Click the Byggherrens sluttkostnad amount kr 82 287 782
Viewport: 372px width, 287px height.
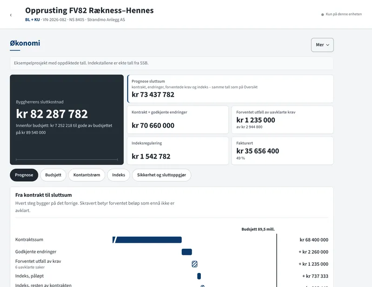[52, 113]
